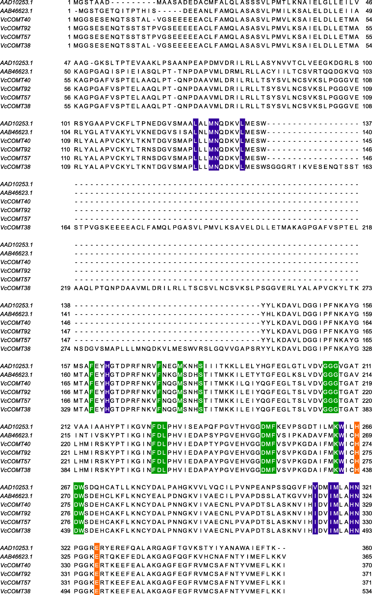Click the end position number 438
372x595 pixels.
coord(367,470)
